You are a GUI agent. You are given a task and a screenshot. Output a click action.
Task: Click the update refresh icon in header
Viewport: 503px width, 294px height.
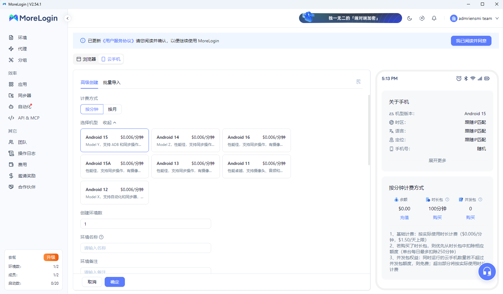pyautogui.click(x=422, y=18)
